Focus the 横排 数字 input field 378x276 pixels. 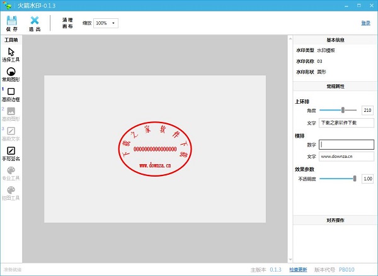[346, 144]
